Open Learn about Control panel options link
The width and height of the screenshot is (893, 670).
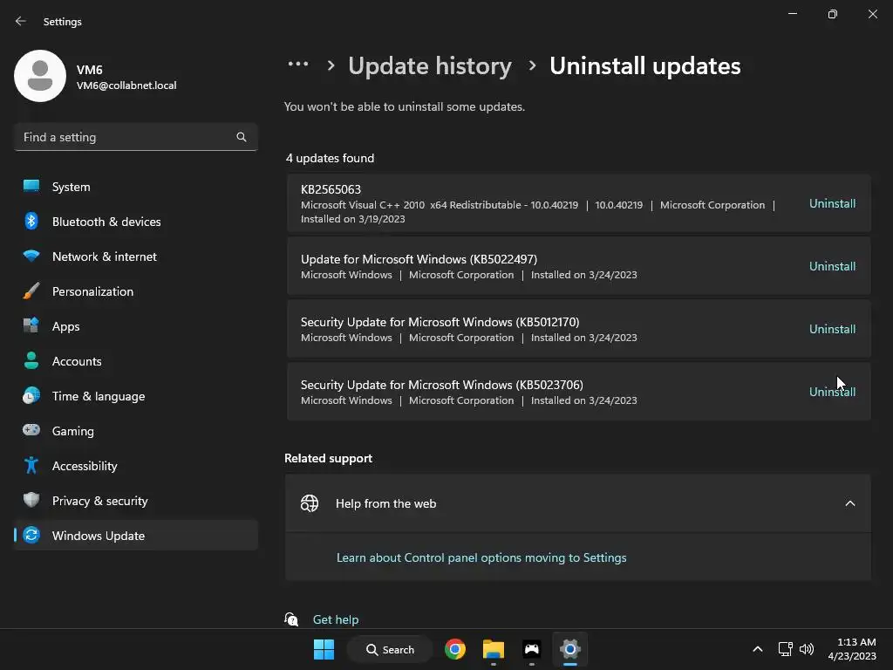[481, 557]
